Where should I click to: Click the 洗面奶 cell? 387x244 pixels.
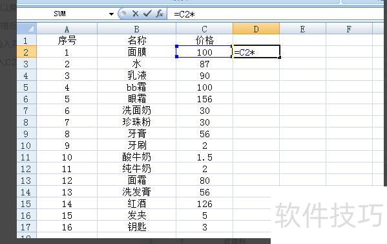[x=137, y=110]
